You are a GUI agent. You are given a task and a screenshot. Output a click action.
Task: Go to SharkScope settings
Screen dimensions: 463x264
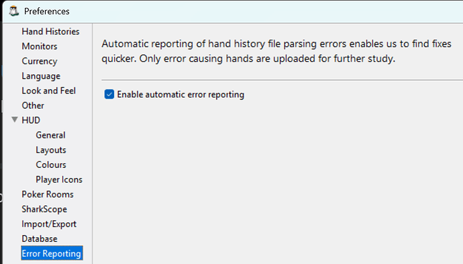(x=44, y=209)
